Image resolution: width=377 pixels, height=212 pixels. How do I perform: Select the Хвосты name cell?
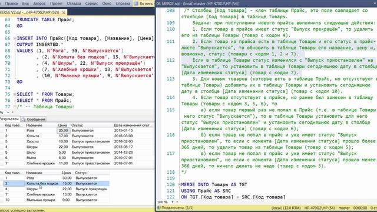coord(32,141)
